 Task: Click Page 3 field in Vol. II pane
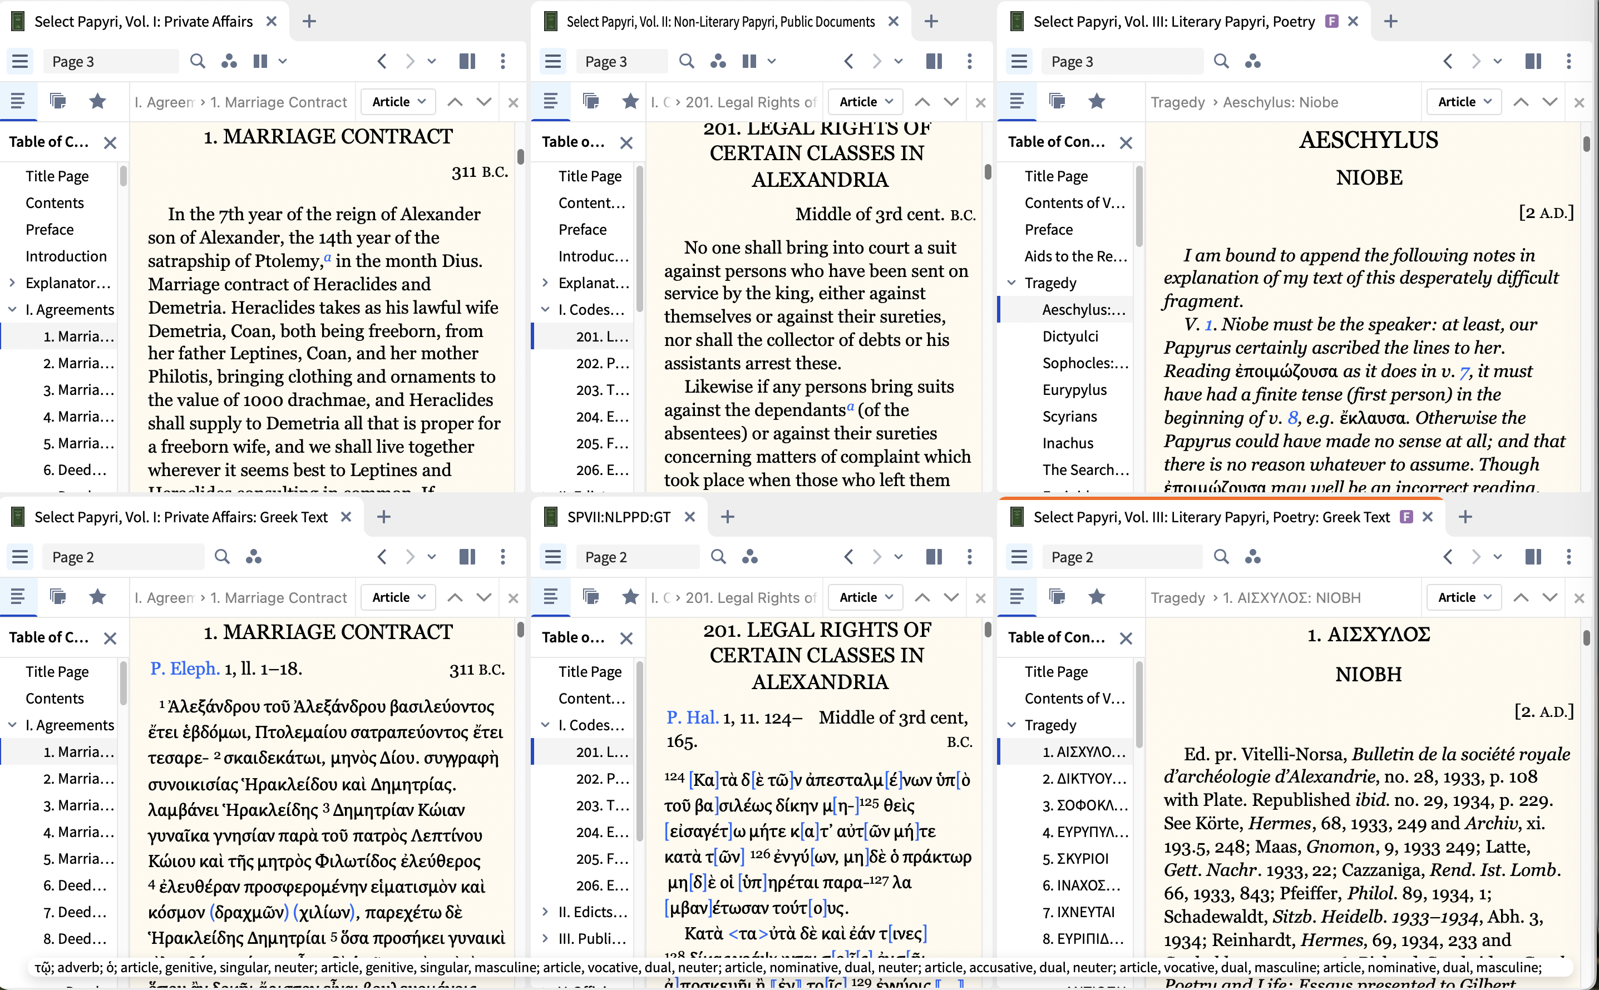click(x=621, y=62)
